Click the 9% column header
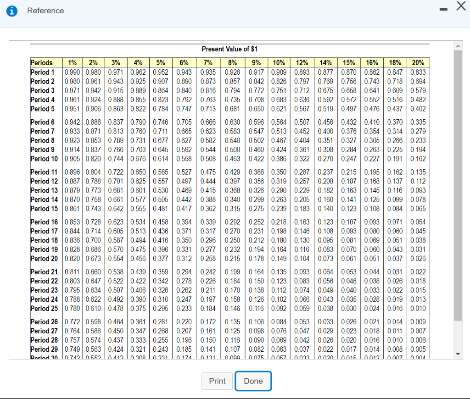 click(x=256, y=63)
